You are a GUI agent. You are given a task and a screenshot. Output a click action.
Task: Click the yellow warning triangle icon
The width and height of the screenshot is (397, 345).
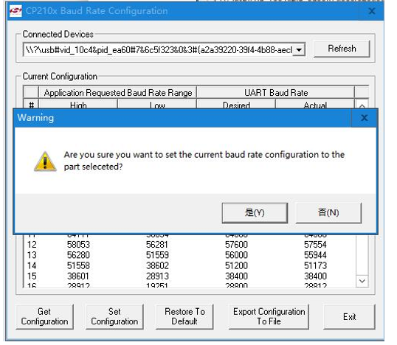pos(45,161)
